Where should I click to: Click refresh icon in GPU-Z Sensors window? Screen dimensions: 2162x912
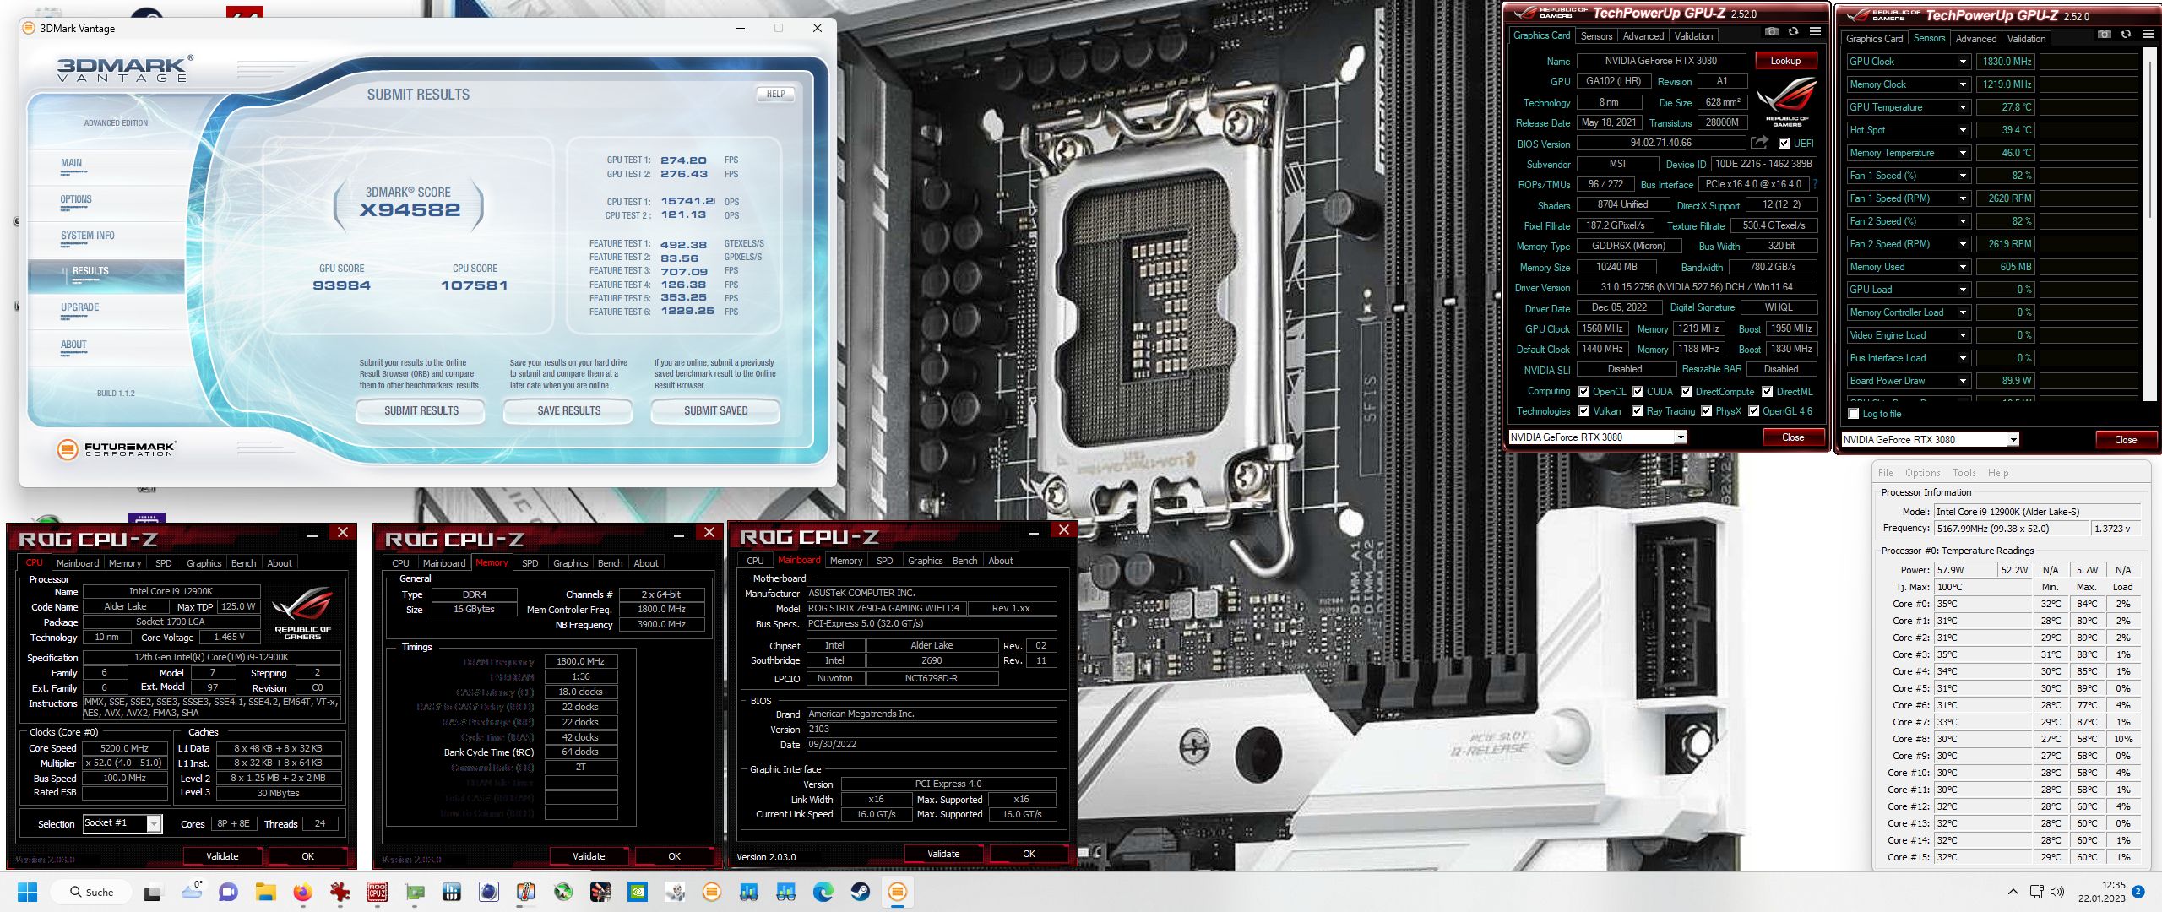point(2126,35)
